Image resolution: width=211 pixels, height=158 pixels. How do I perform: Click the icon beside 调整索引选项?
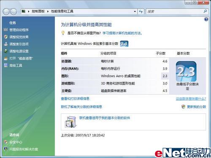tap(6, 44)
